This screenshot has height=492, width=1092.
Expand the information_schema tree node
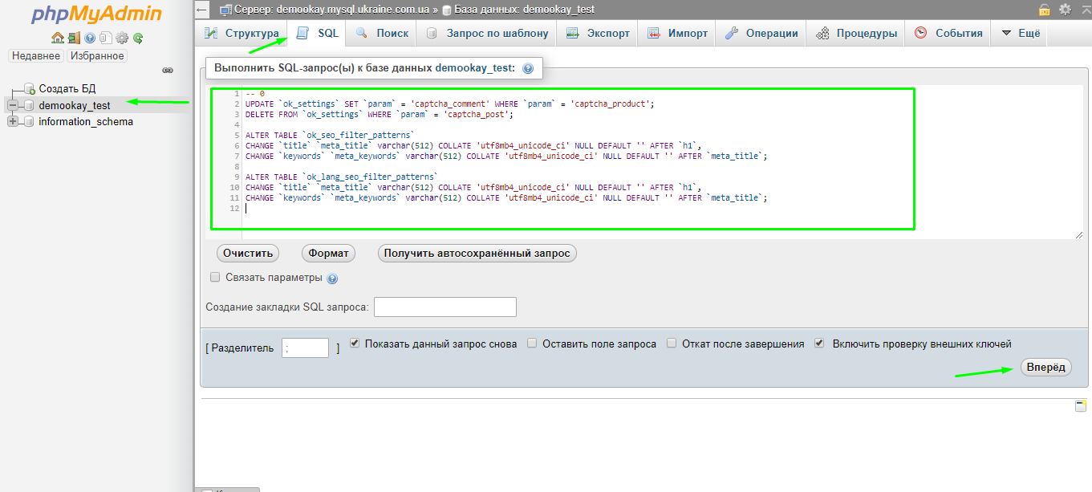(x=13, y=122)
